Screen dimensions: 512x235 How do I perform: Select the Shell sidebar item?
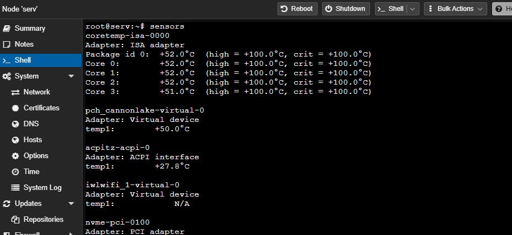(23, 60)
